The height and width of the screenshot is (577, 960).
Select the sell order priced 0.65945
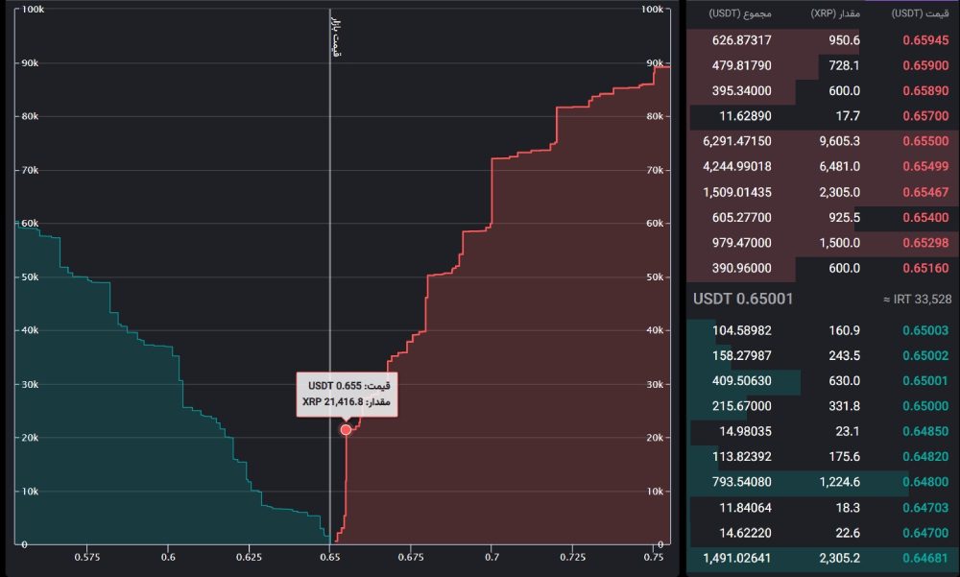point(925,40)
